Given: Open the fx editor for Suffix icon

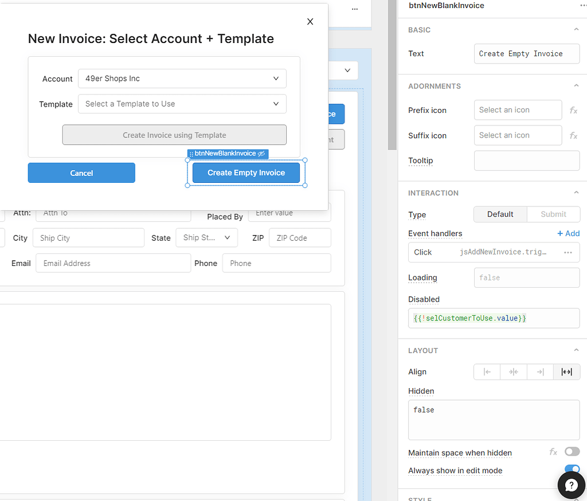Looking at the screenshot, I should 574,135.
